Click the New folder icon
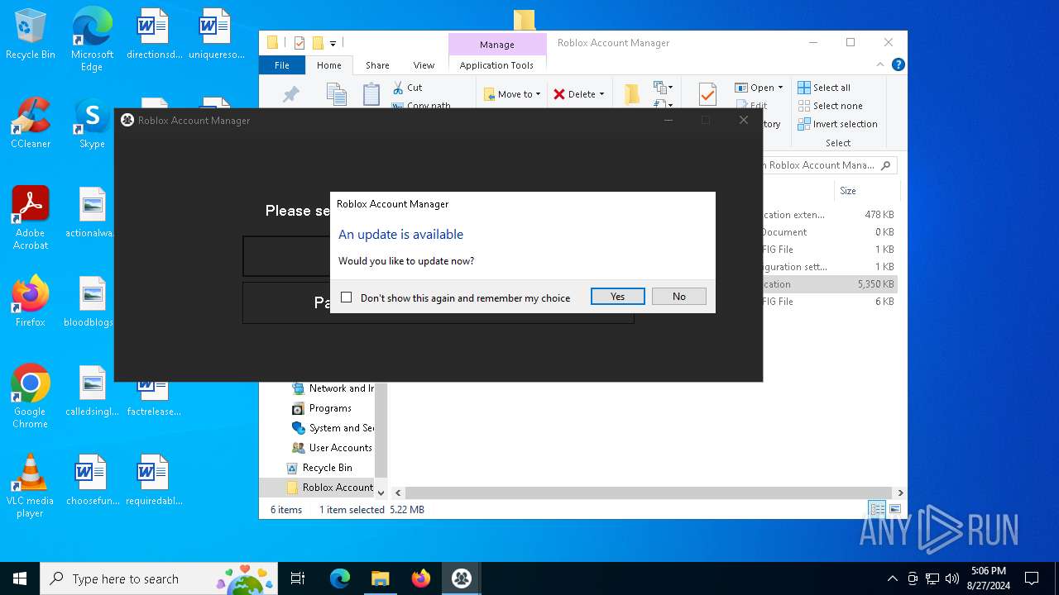 631,94
